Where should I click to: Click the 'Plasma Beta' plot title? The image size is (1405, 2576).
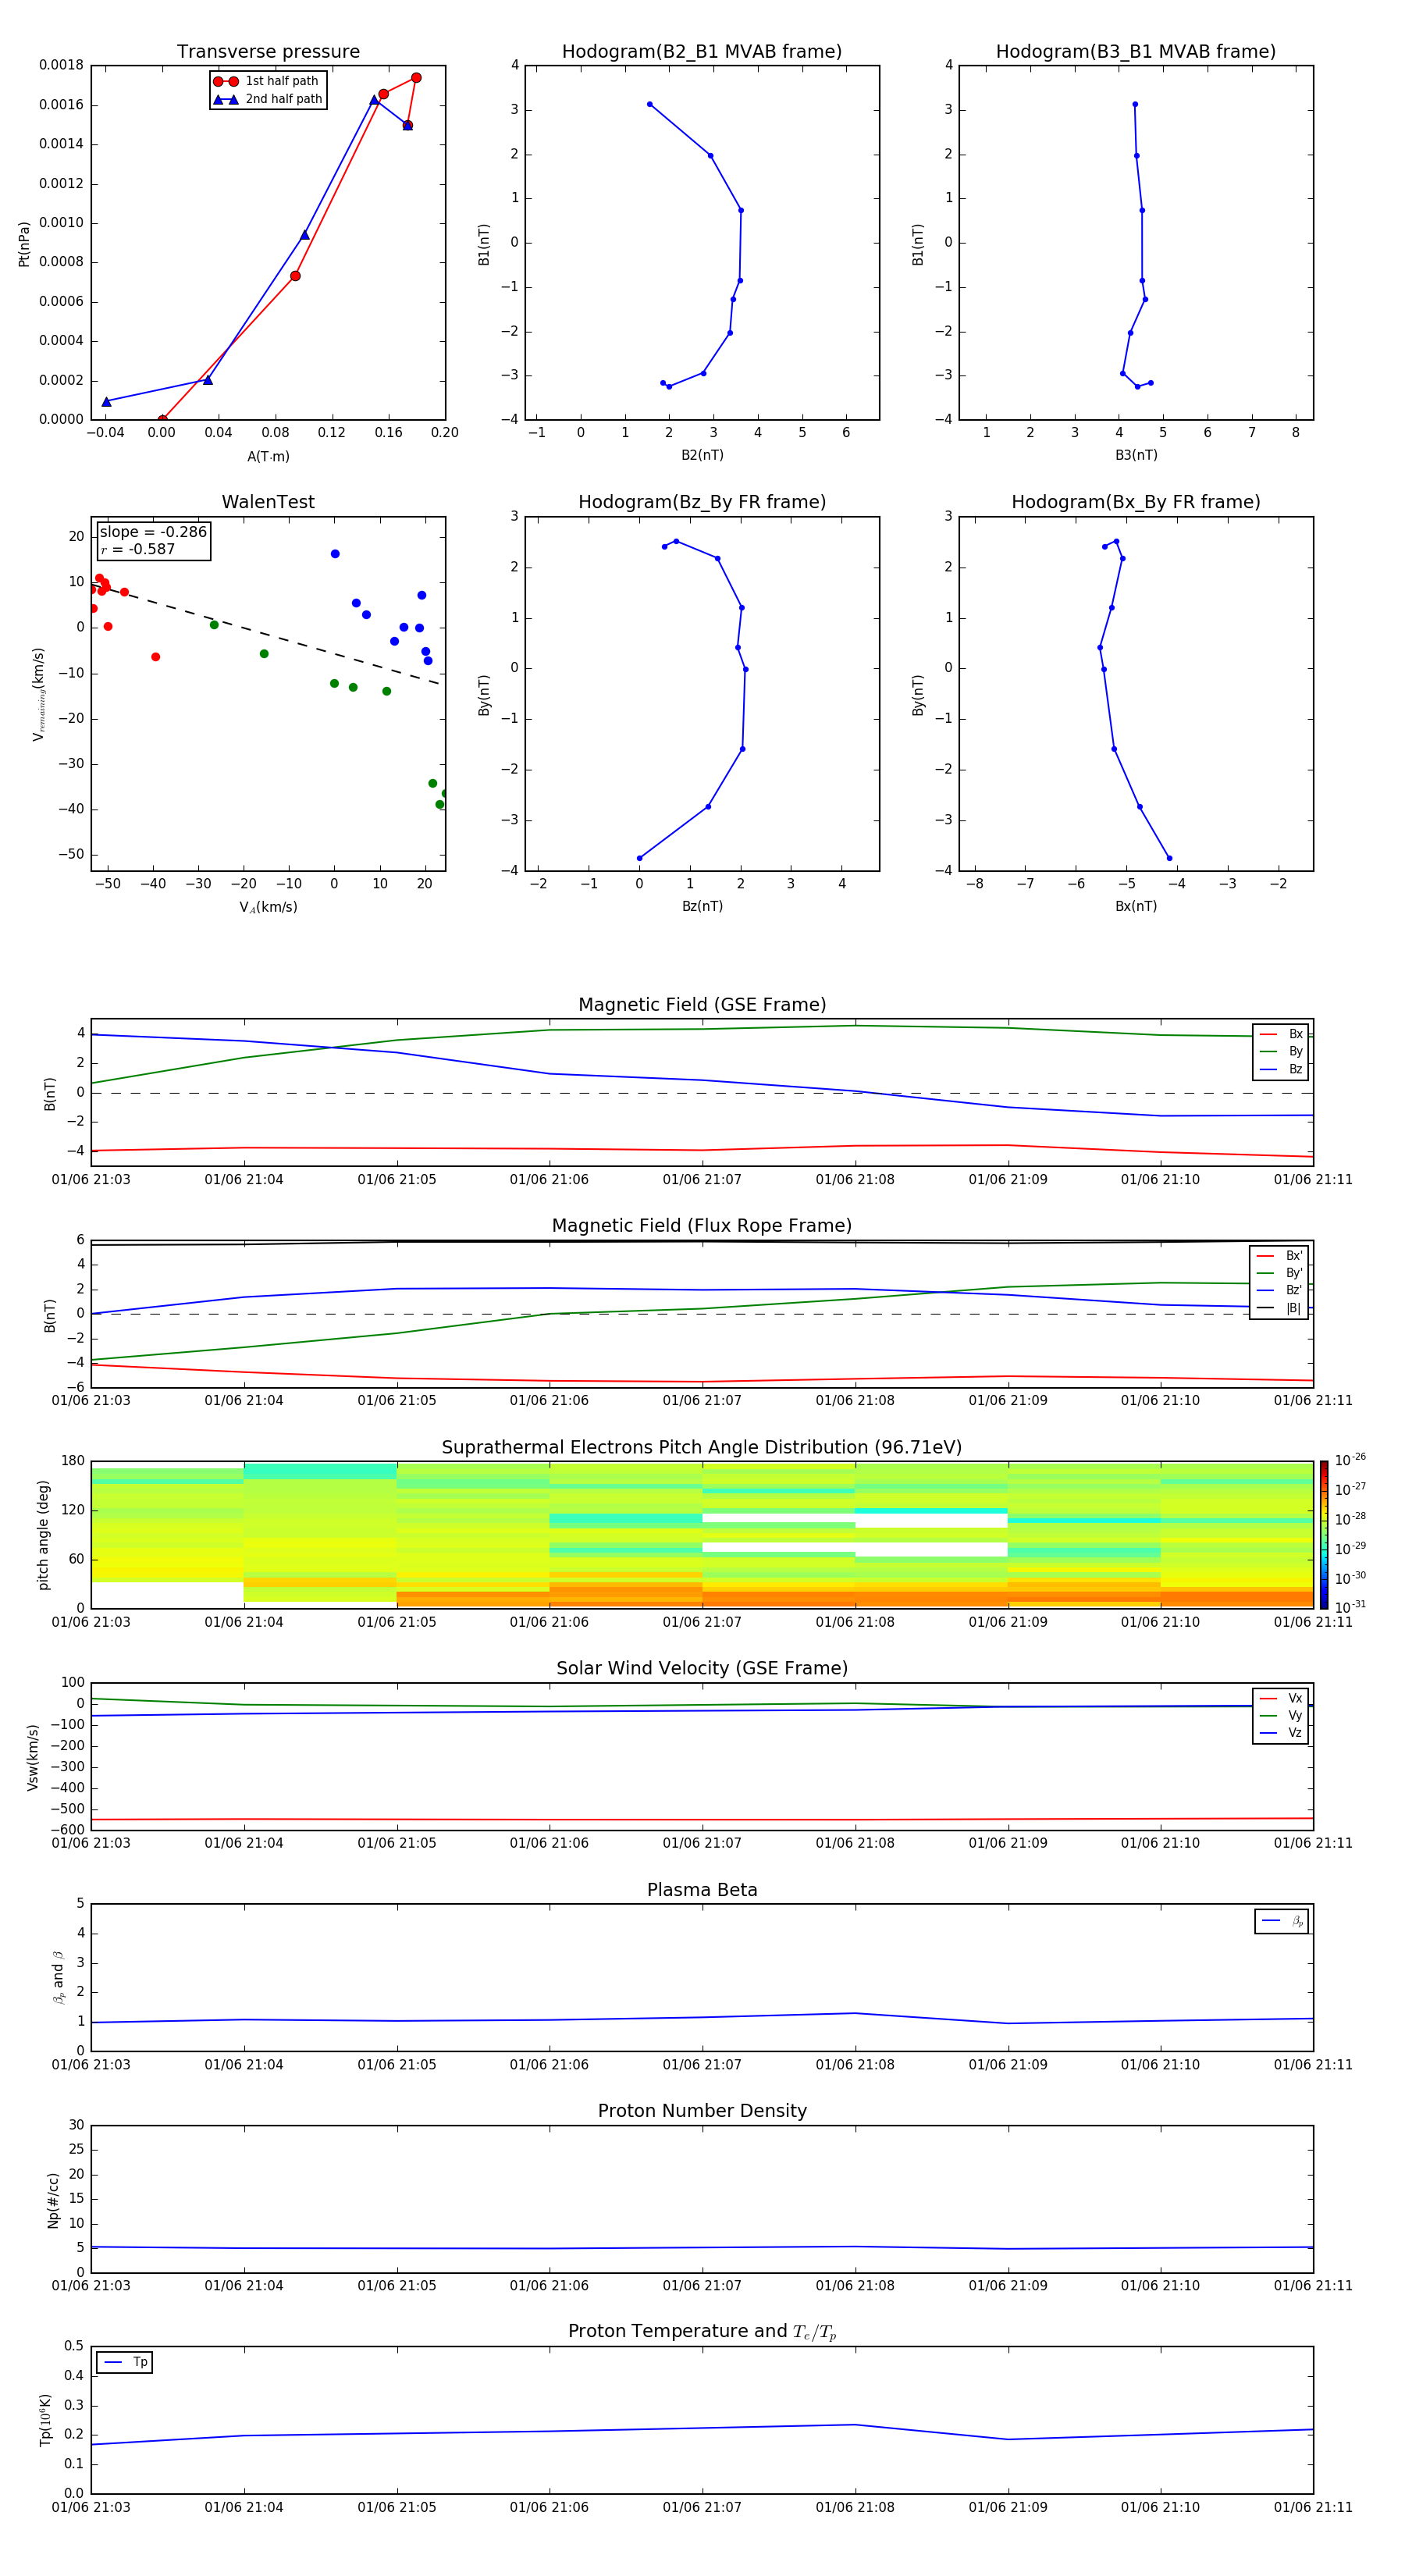[702, 1891]
